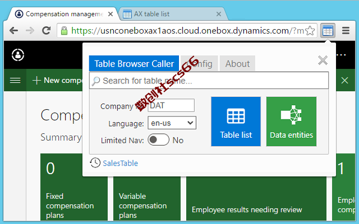Open the SalesTable history link
Viewport: 359px width, 224px height.
click(x=120, y=163)
